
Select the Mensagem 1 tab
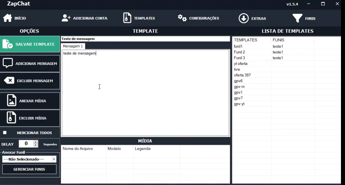[73, 46]
